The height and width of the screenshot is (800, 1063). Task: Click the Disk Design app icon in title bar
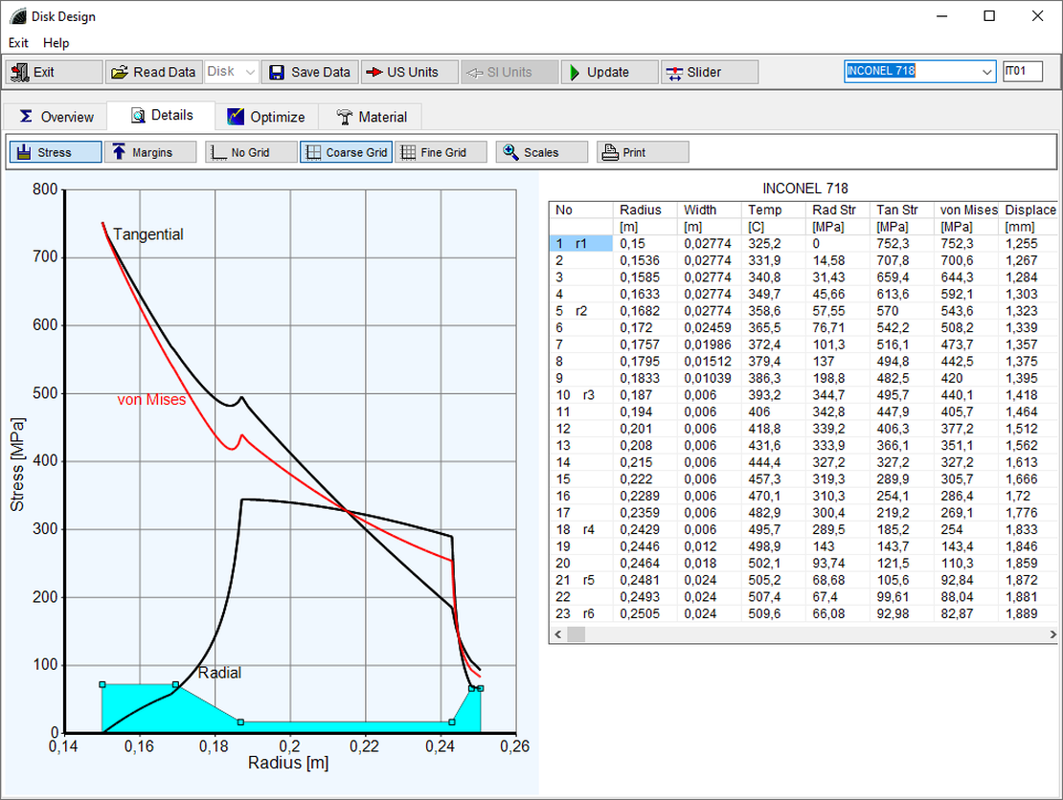[x=17, y=16]
